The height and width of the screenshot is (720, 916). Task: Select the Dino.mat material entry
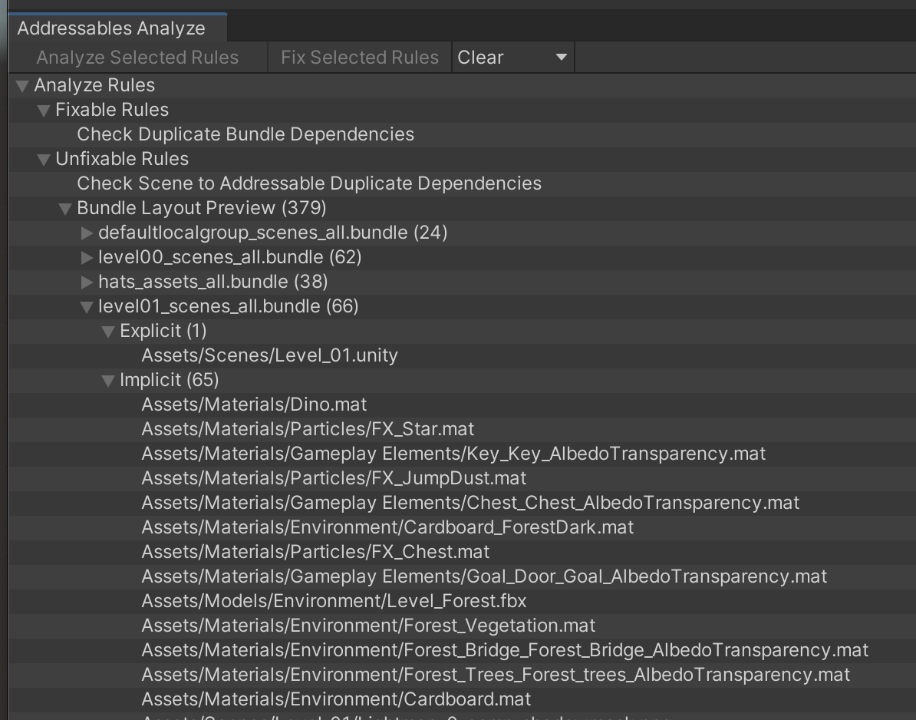[254, 405]
